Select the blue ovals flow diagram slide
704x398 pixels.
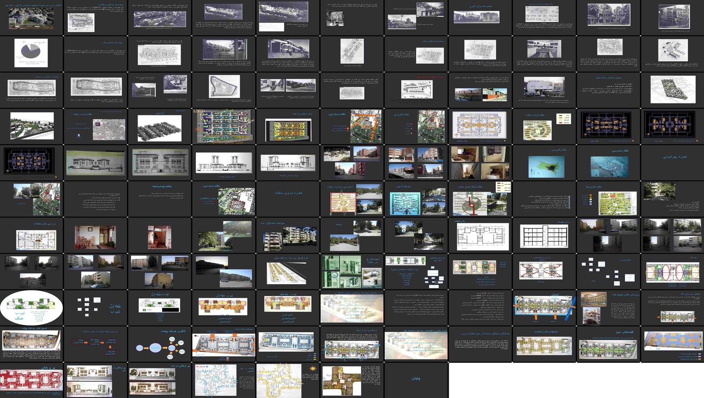click(160, 344)
